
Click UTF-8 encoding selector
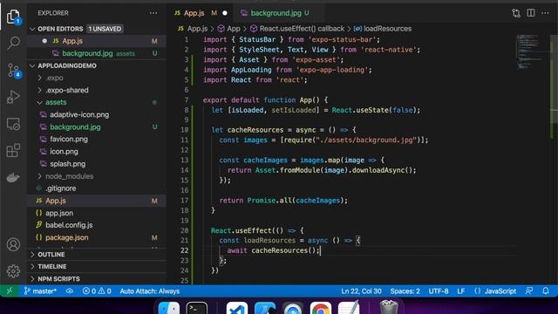(x=439, y=290)
